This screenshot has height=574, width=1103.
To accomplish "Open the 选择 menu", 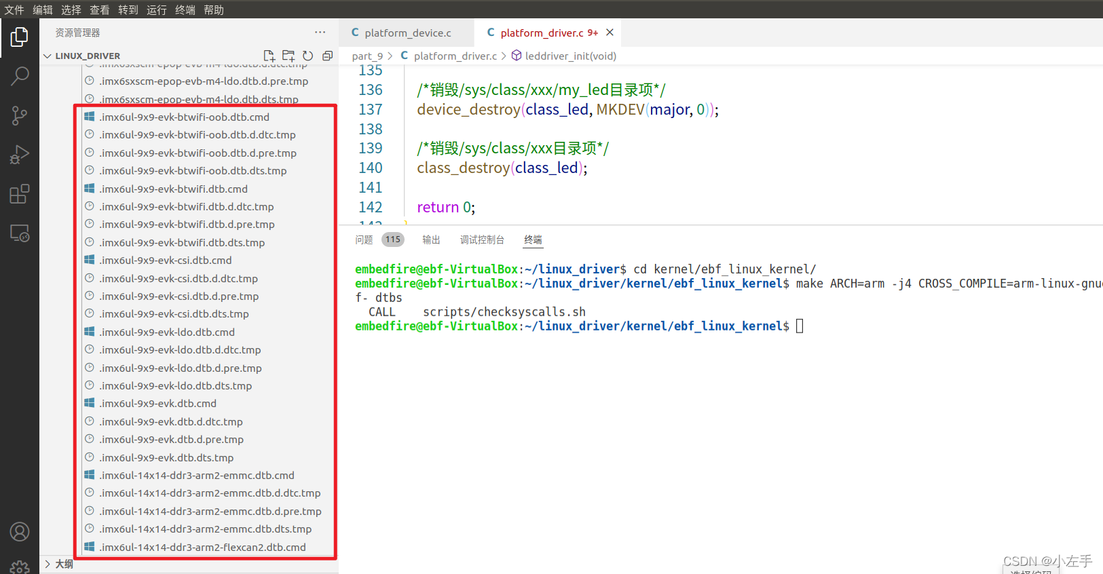I will 71,9.
